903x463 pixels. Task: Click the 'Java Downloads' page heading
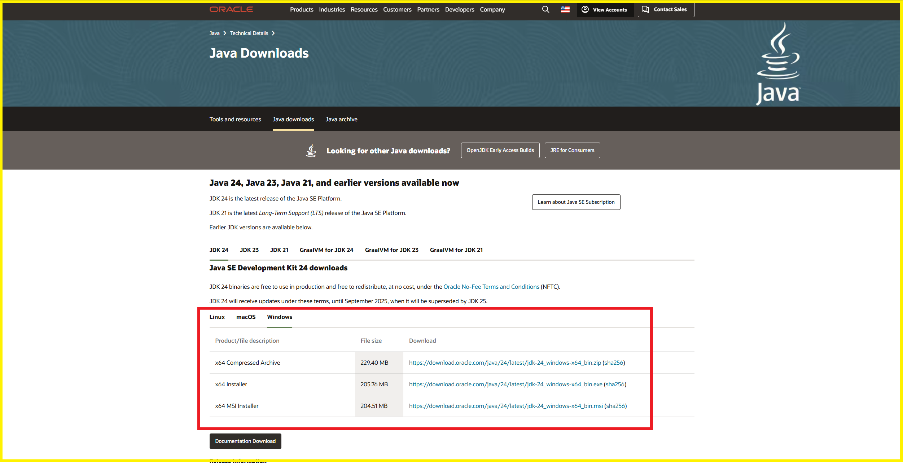click(x=259, y=53)
